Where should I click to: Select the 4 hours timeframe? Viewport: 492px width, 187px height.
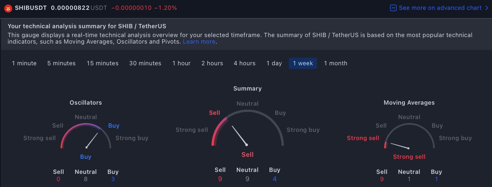(x=245, y=63)
